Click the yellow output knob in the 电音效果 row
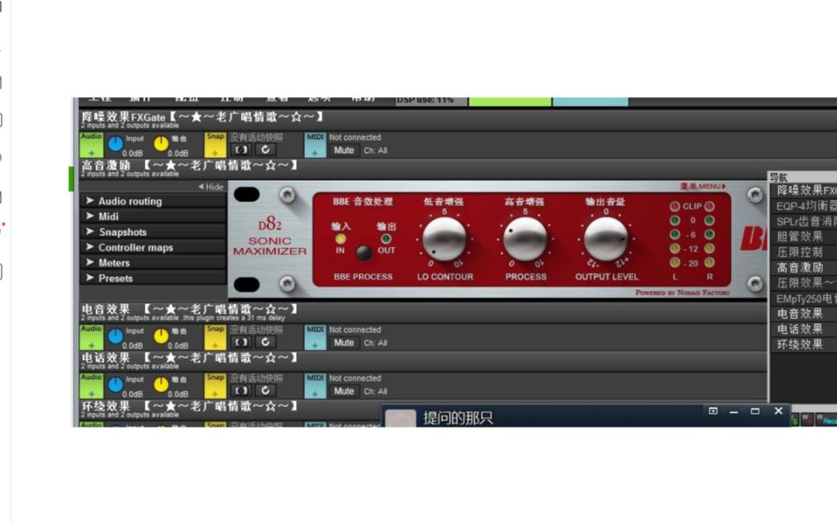This screenshot has width=837, height=523. (160, 336)
